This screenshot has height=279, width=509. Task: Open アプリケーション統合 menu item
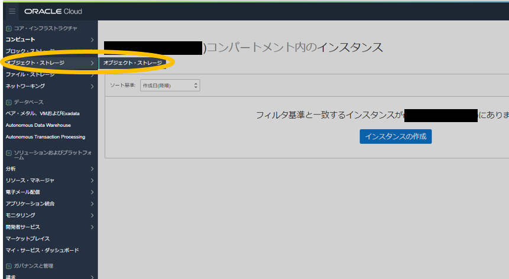click(x=30, y=204)
